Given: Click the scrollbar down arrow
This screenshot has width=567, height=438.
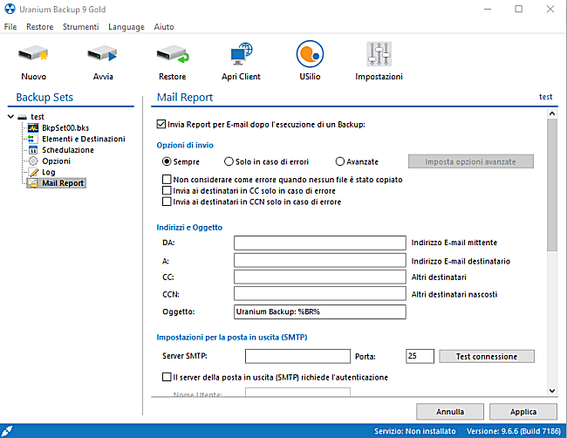Looking at the screenshot, I should pyautogui.click(x=552, y=390).
